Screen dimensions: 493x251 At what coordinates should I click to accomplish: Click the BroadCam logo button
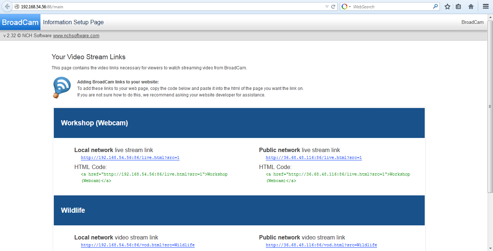click(x=20, y=22)
